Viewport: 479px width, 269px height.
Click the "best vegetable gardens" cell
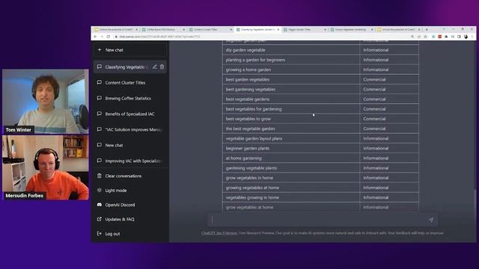[291, 99]
